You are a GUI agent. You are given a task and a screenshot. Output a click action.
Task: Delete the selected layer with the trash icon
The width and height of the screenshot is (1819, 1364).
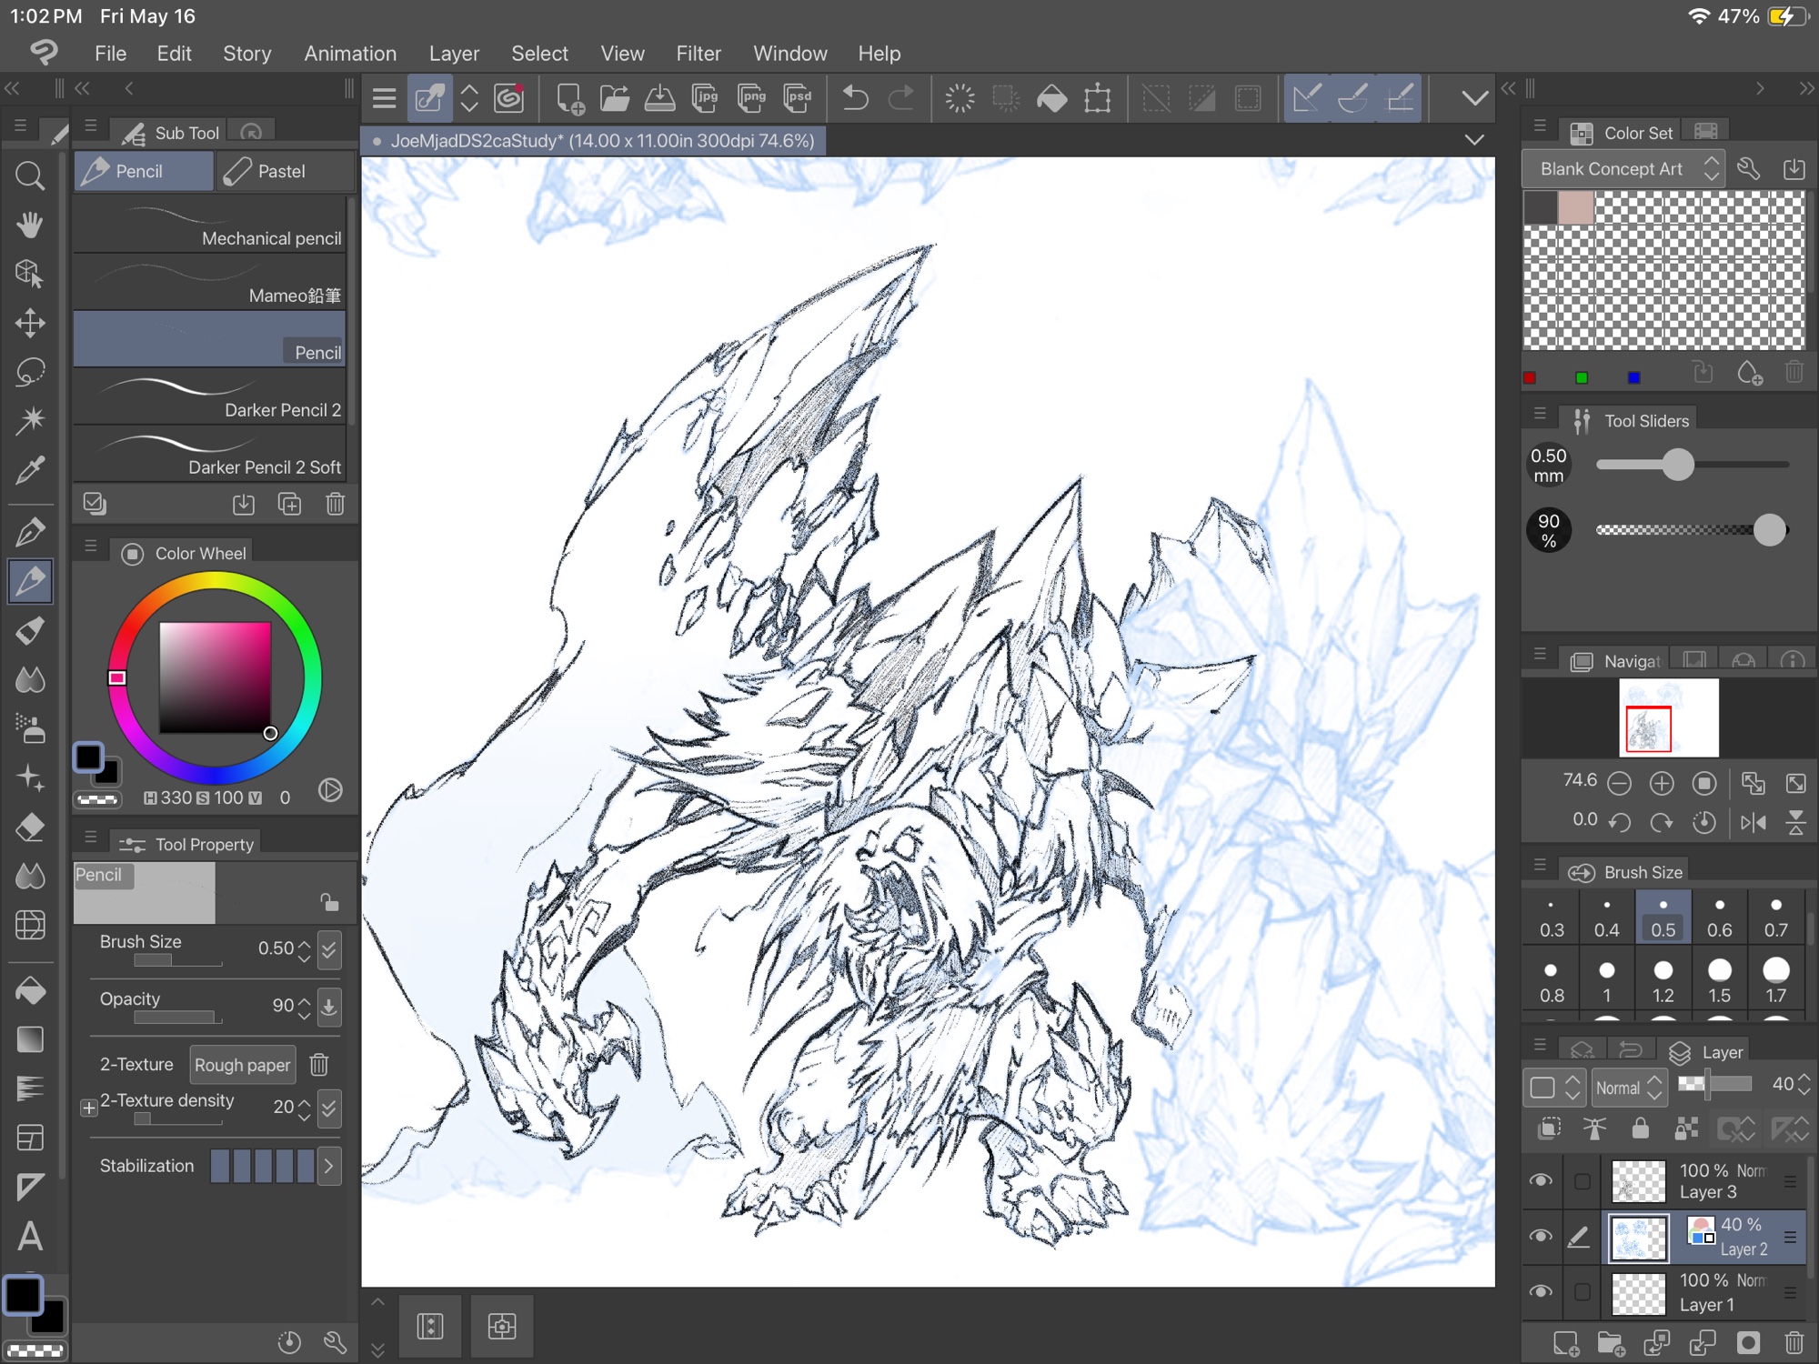1794,1342
